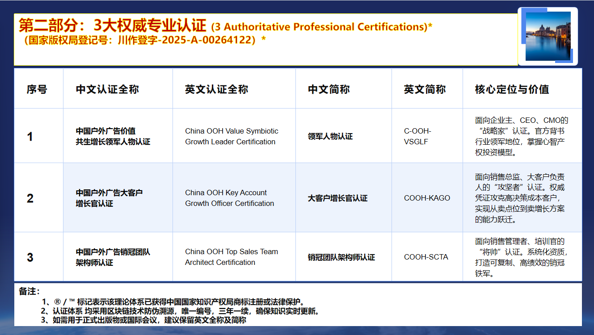The image size is (594, 335).
Task: Click sequence number 3 in the table
Action: (x=30, y=257)
